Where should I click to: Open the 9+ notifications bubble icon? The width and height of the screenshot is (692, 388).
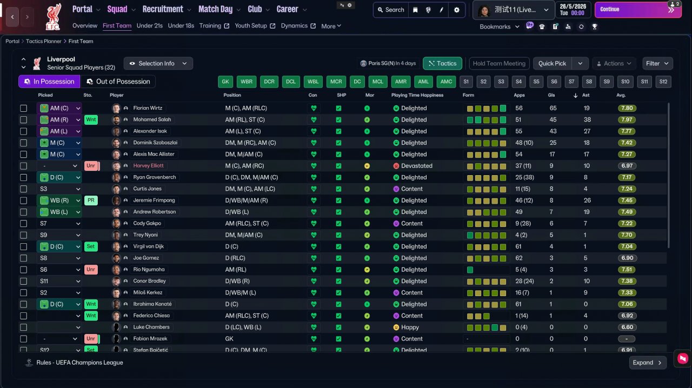(x=529, y=26)
